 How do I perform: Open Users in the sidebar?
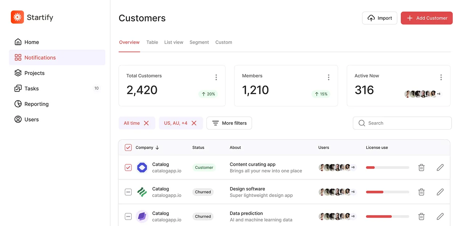57,119
